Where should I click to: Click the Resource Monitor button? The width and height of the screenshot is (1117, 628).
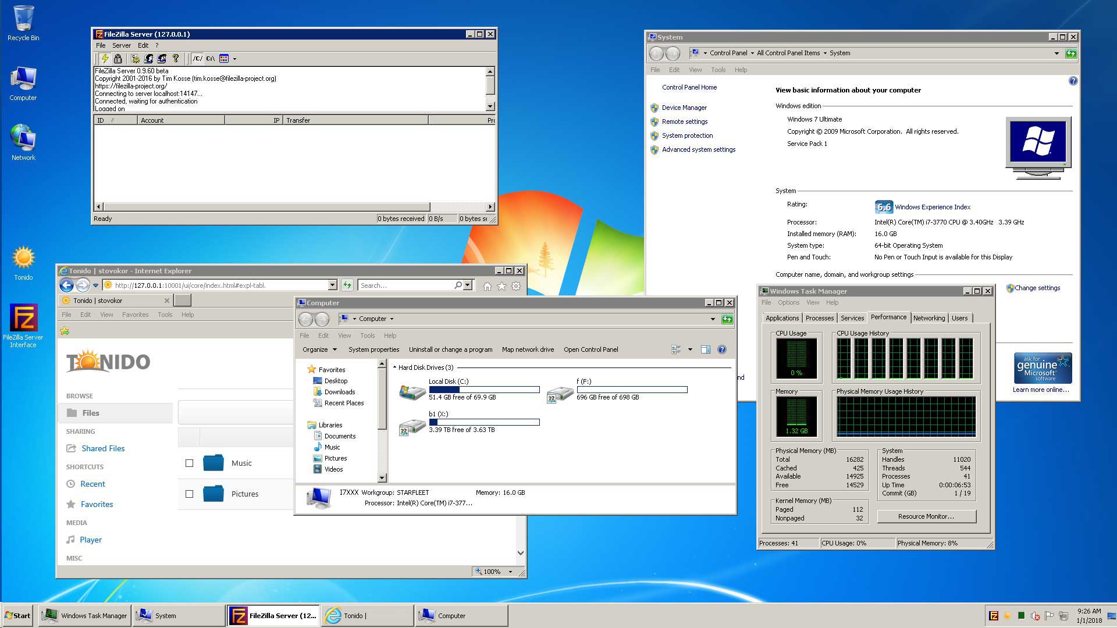926,516
